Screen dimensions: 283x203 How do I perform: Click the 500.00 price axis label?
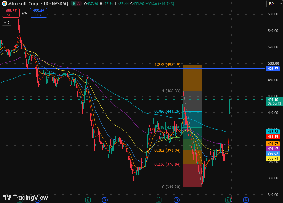[273, 63]
